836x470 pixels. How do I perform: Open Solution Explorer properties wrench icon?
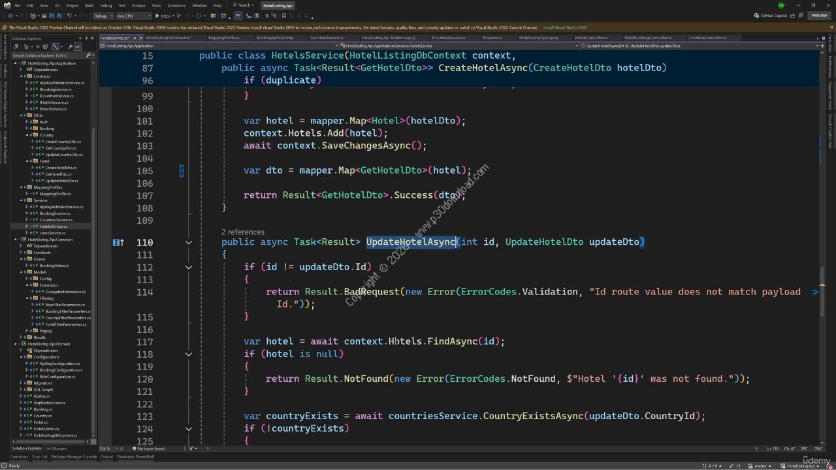click(x=69, y=47)
